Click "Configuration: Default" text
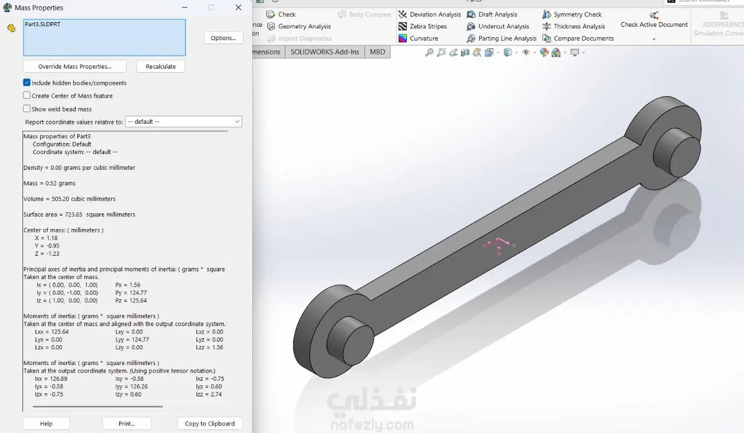Viewport: 744px width, 433px height. point(62,144)
